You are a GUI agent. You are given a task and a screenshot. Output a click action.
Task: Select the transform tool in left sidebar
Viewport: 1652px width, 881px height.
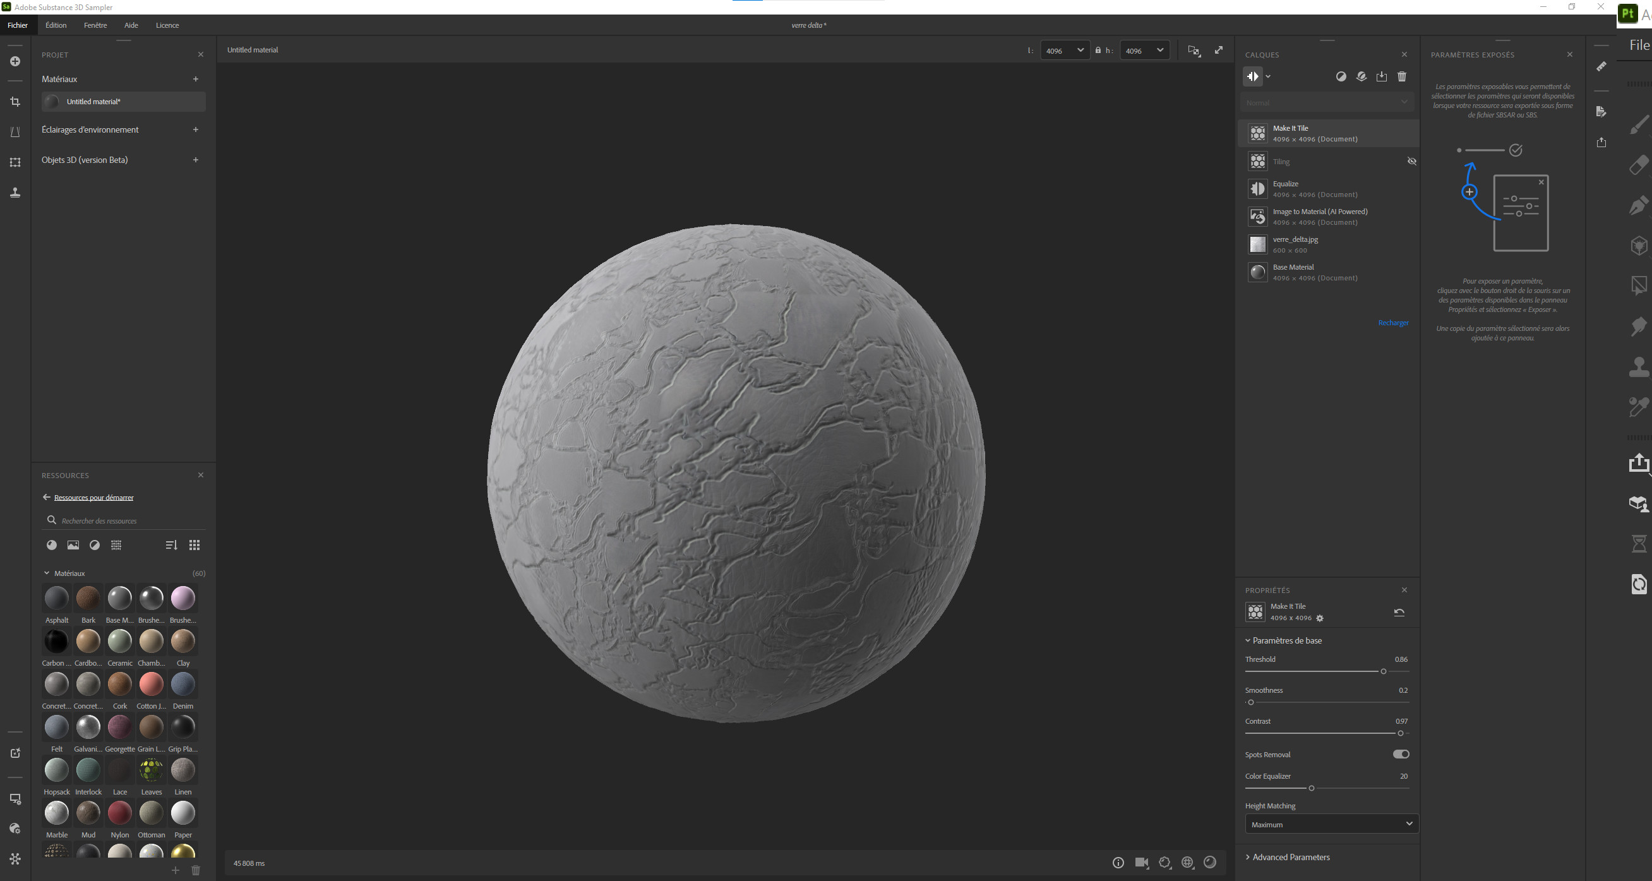coord(15,162)
